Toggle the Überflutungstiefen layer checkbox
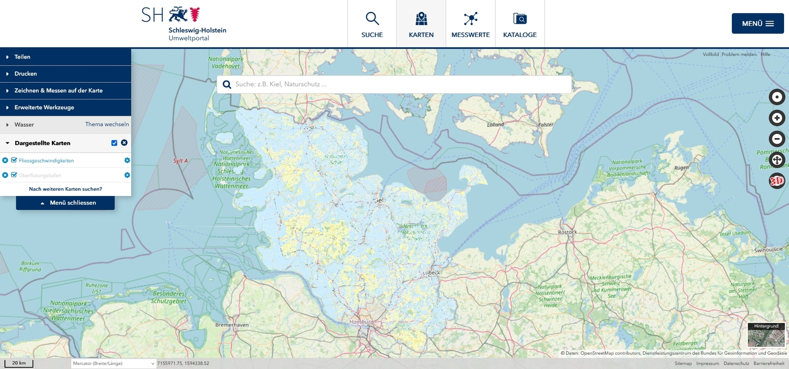 [x=14, y=175]
